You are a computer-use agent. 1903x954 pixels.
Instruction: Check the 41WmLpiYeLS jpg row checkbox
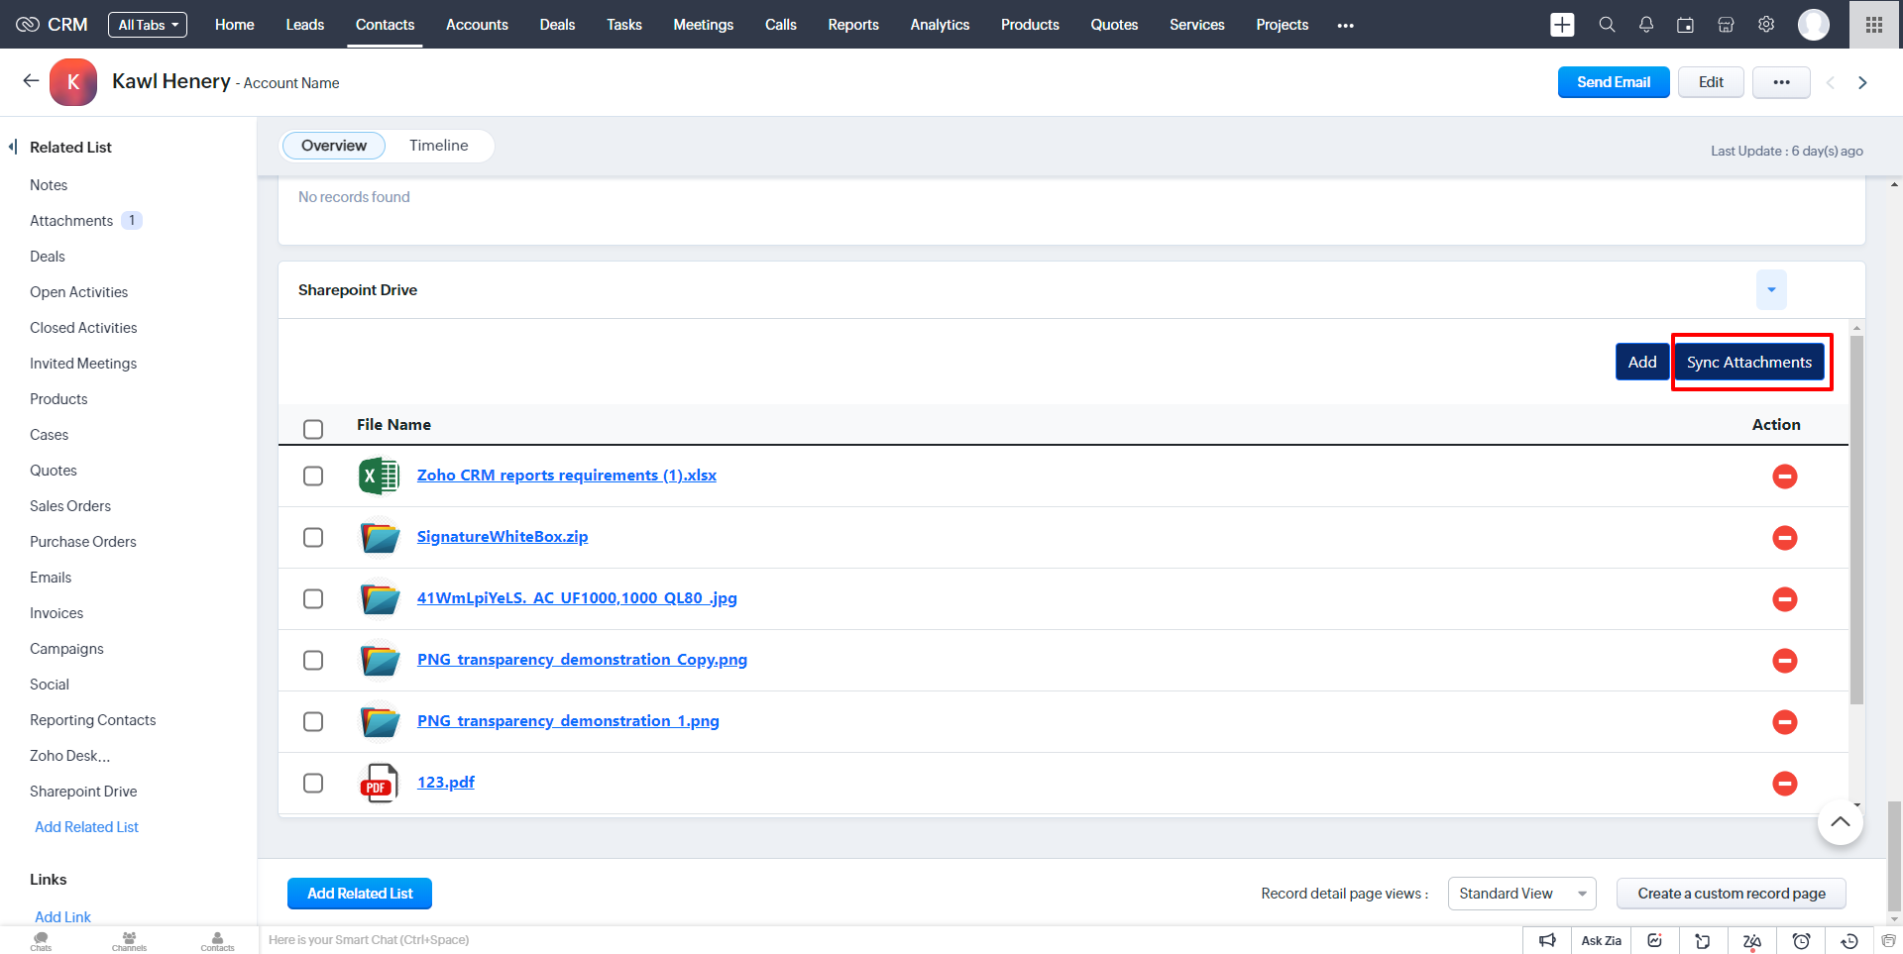[313, 599]
